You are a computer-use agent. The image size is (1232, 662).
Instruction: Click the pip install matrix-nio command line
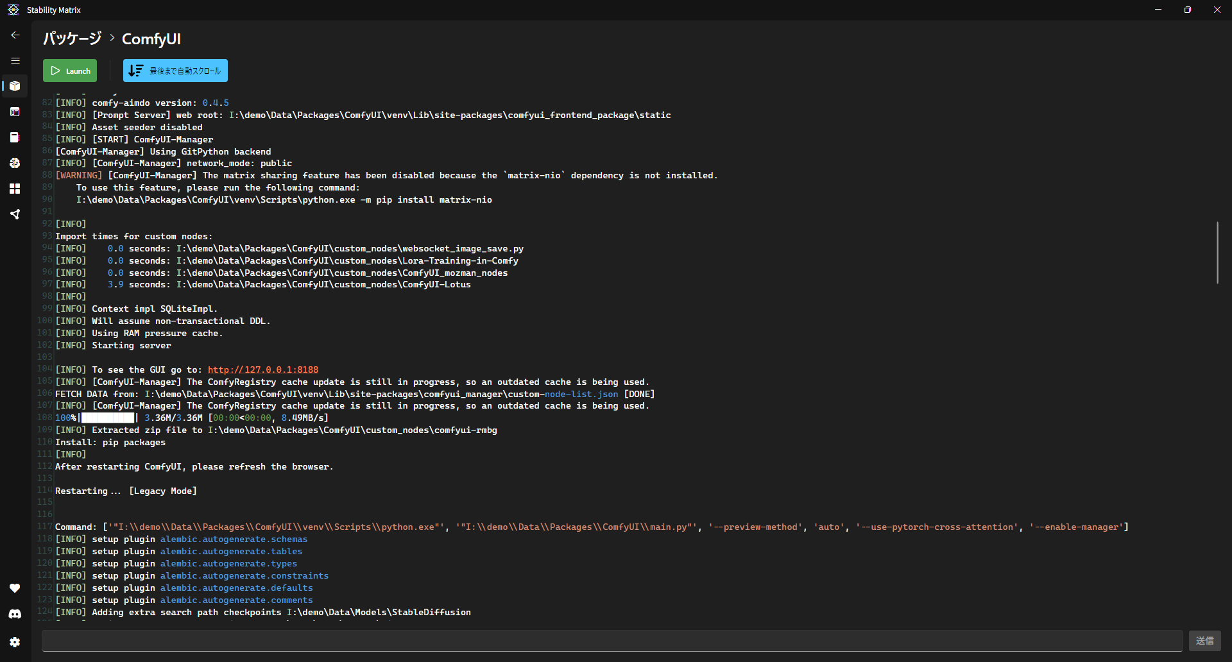pyautogui.click(x=284, y=199)
